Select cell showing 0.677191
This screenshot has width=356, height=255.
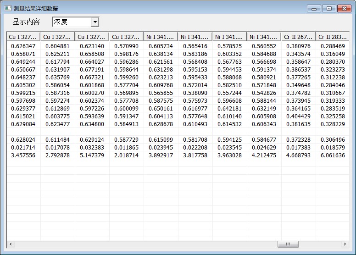point(92,70)
